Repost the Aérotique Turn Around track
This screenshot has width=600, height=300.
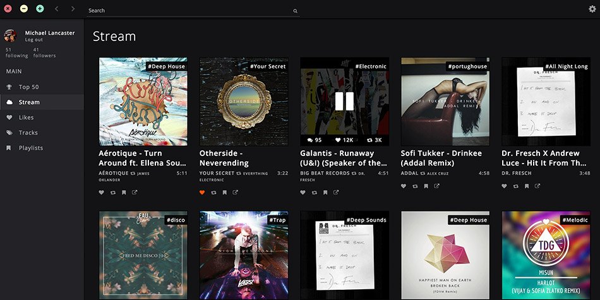click(113, 193)
